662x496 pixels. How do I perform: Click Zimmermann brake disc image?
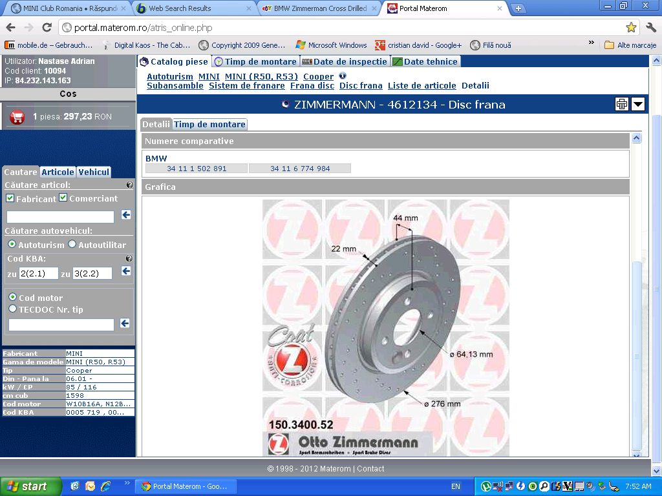[386, 327]
